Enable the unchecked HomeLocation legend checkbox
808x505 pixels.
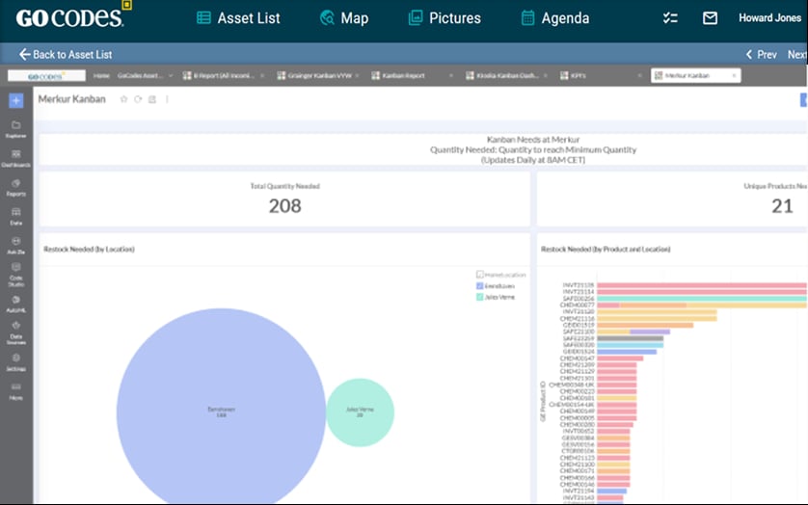(x=480, y=275)
